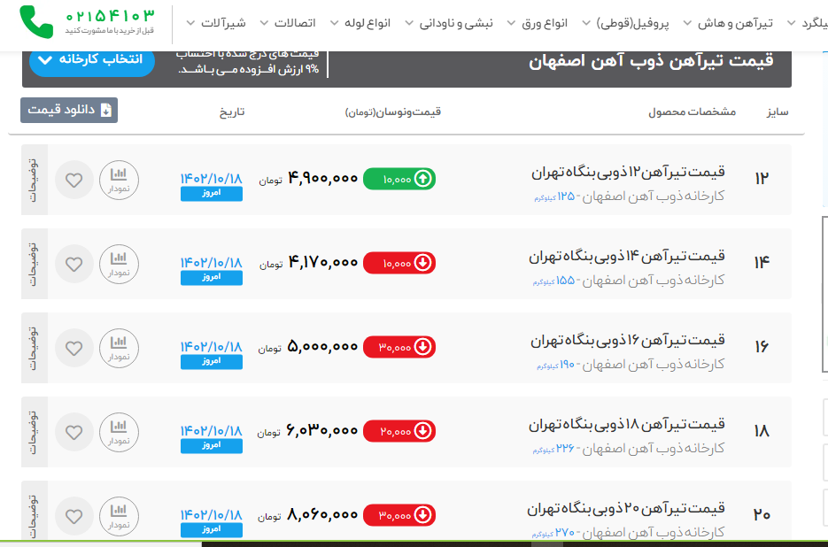Toggle heart favorite for size 18 beam
Viewport: 828px width, 547px height.
[x=74, y=432]
